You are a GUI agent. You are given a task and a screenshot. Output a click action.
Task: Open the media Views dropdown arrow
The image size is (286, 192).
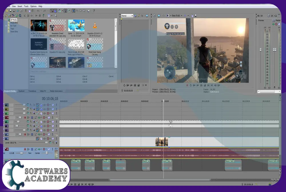(x=52, y=16)
